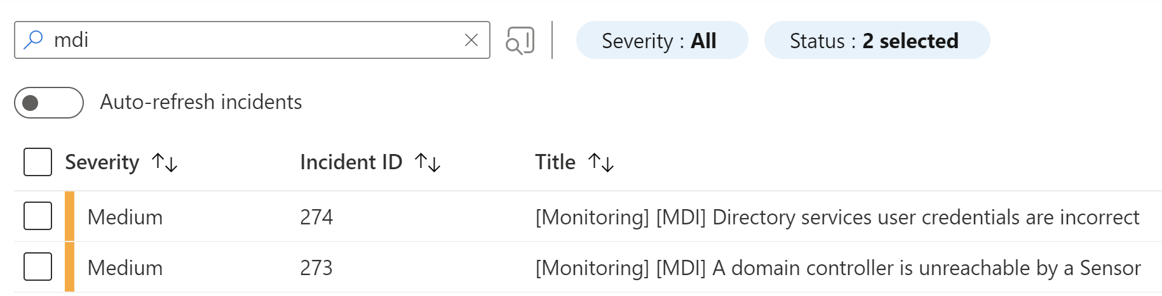Click the magnifier icon in search box

32,40
